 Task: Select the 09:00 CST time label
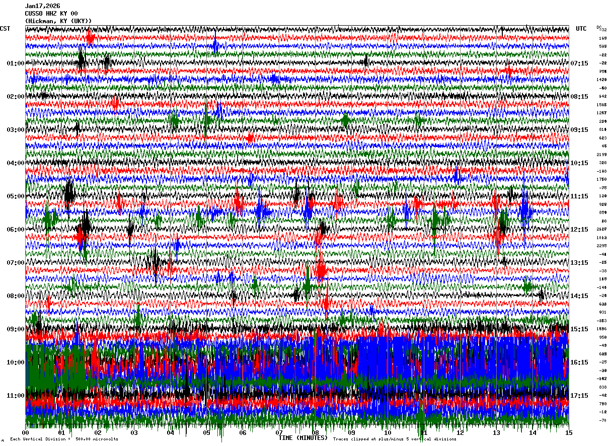point(16,329)
